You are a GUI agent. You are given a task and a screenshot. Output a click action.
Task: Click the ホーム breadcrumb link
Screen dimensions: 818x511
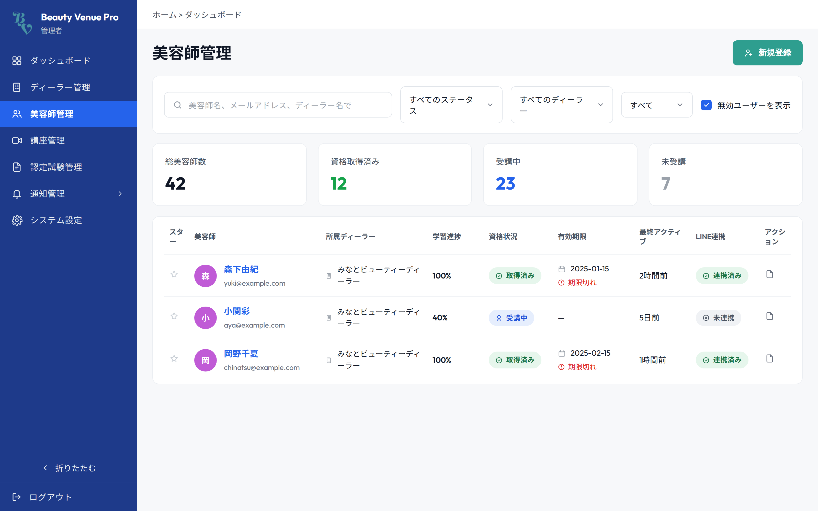pos(165,15)
